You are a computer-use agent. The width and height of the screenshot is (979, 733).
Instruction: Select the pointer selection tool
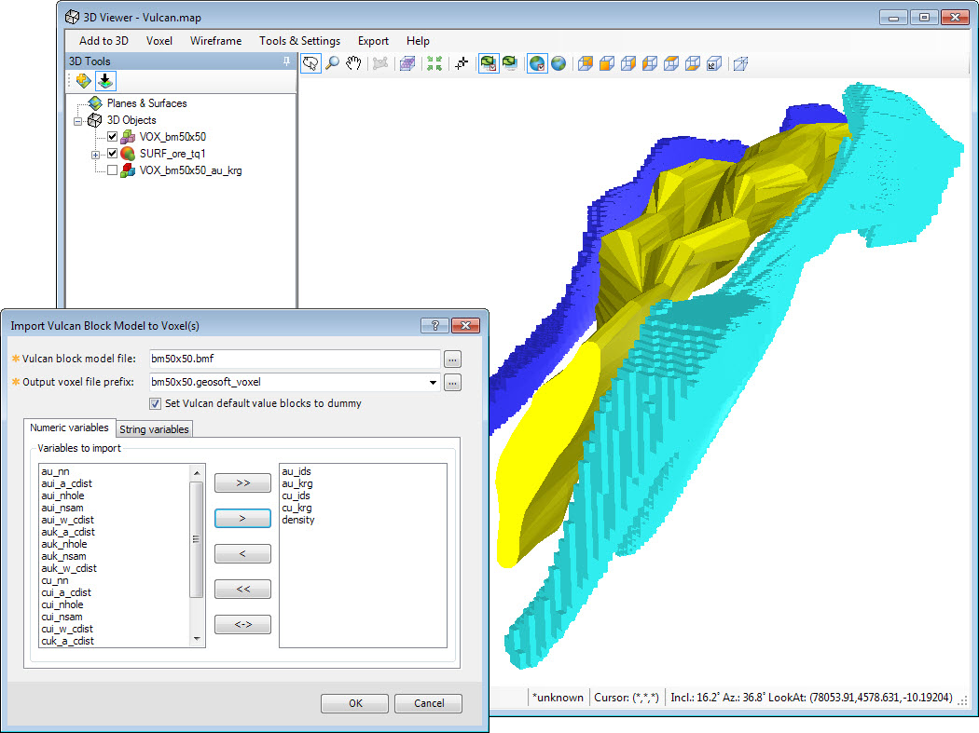coord(310,63)
